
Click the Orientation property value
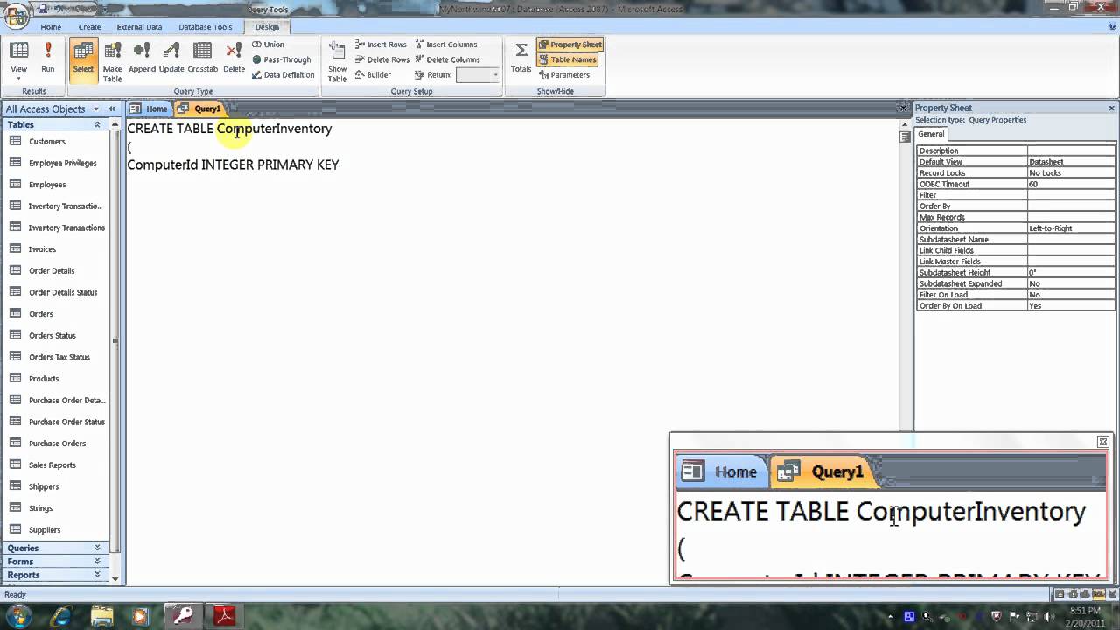click(1071, 228)
